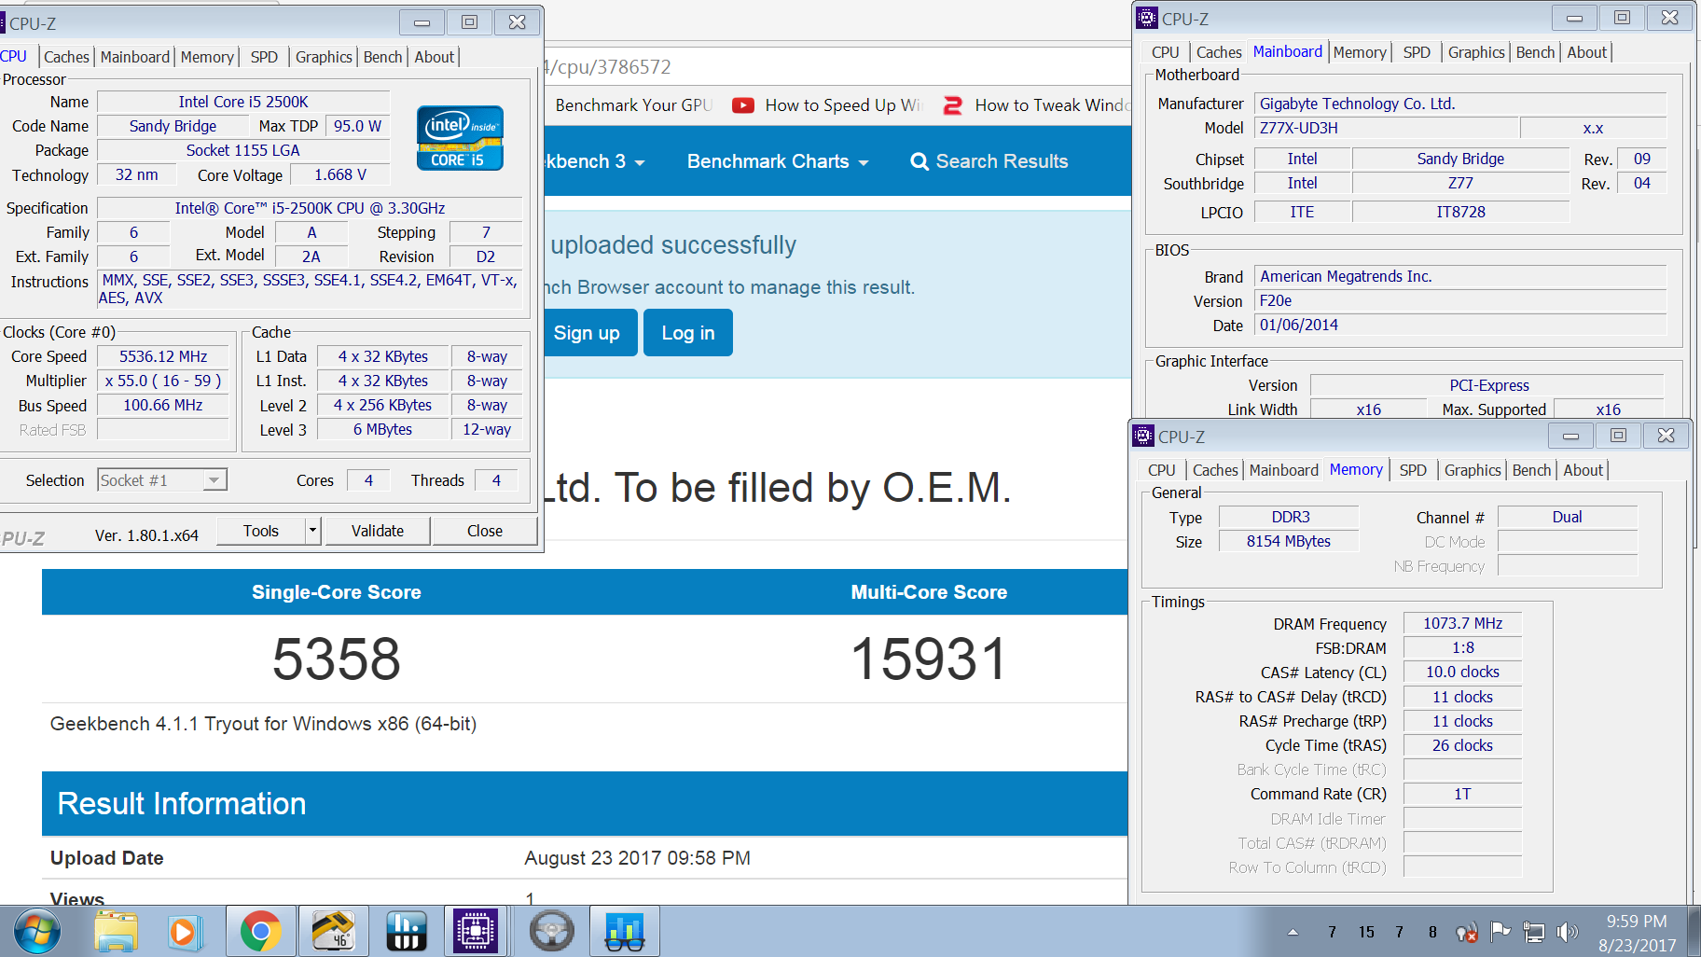Open About tab in the Mainboard CPU-Z window
This screenshot has height=957, width=1701.
tap(1586, 53)
